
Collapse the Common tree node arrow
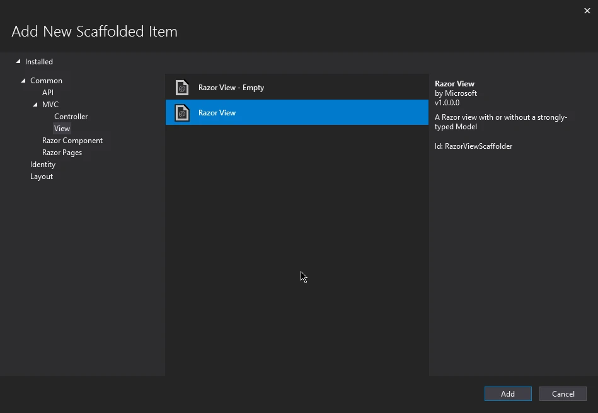point(23,80)
